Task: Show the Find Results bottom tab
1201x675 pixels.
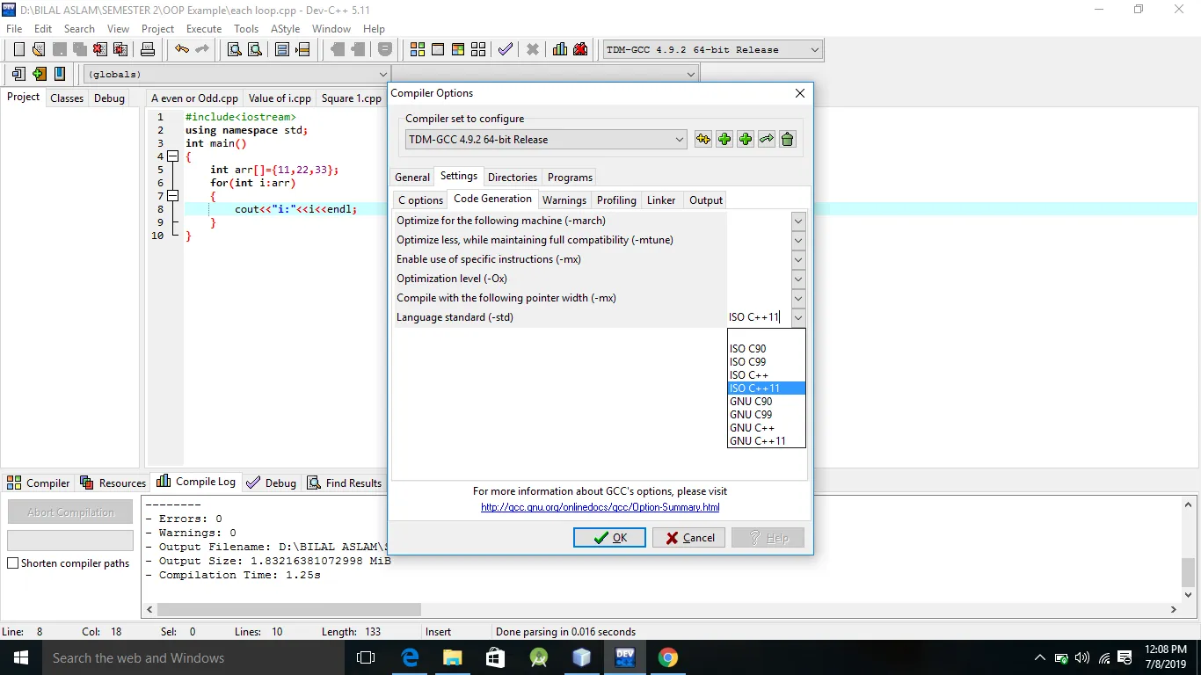Action: (344, 483)
